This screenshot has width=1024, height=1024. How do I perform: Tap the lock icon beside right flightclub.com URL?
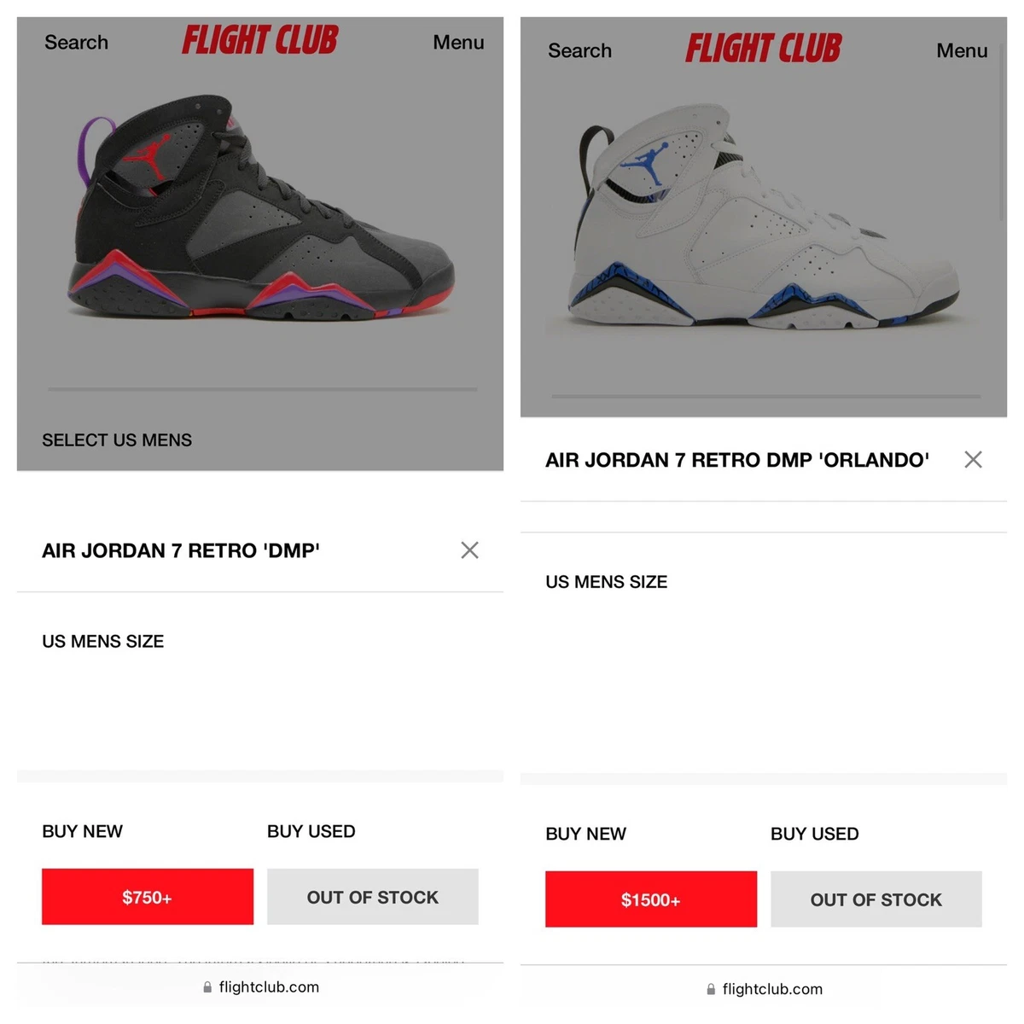[711, 990]
